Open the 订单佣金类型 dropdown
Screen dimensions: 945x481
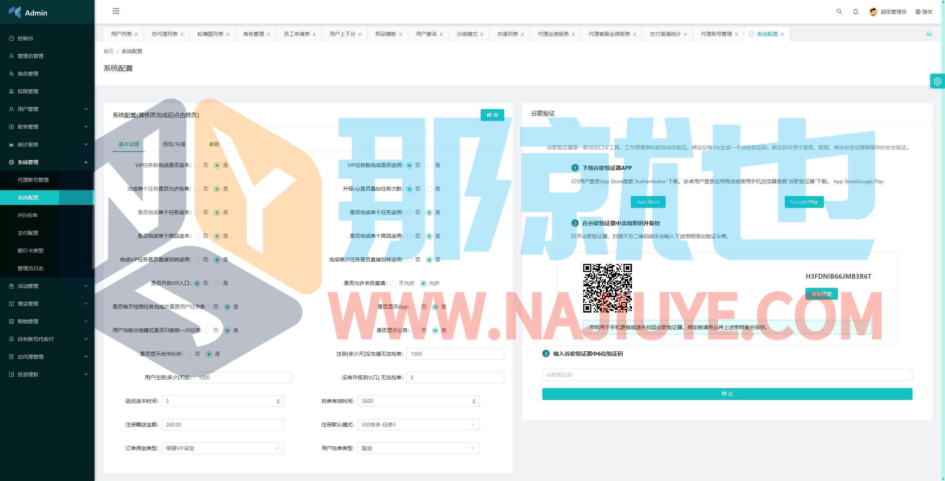[x=223, y=448]
